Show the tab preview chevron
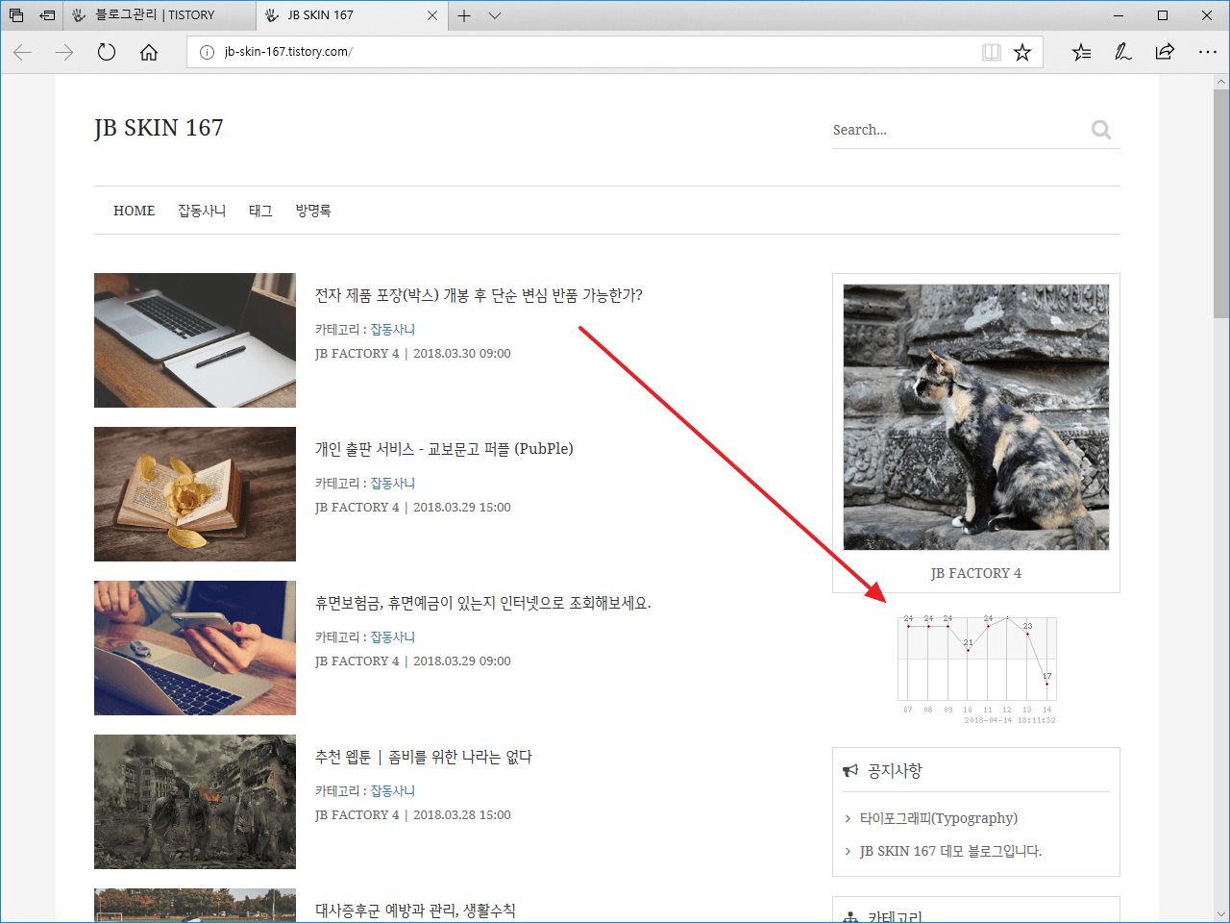The width and height of the screenshot is (1230, 923). 495,15
